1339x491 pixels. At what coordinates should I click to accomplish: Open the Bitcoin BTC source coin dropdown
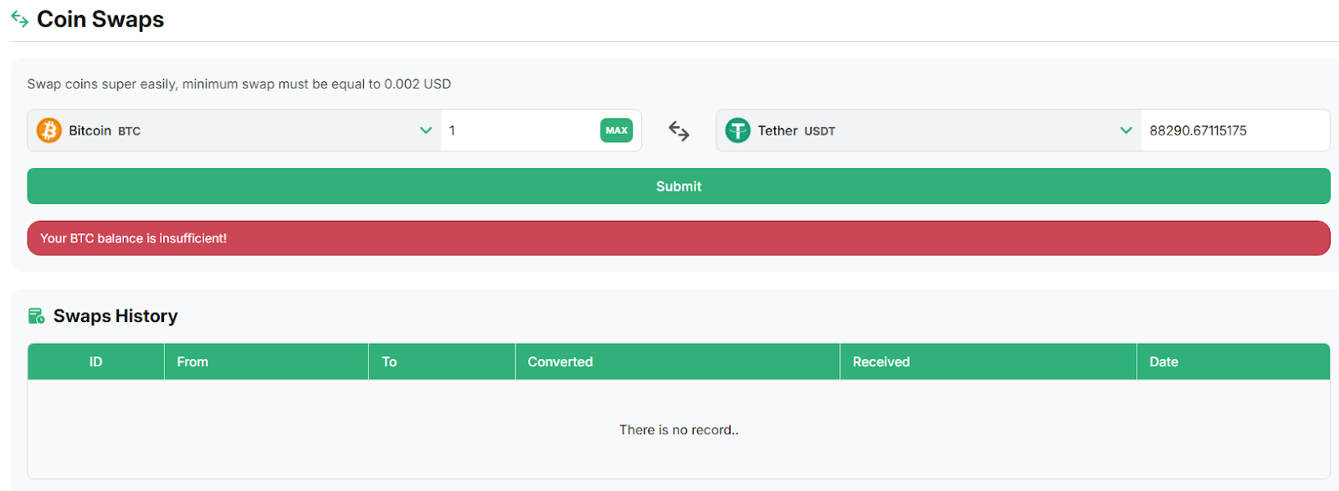(x=234, y=130)
